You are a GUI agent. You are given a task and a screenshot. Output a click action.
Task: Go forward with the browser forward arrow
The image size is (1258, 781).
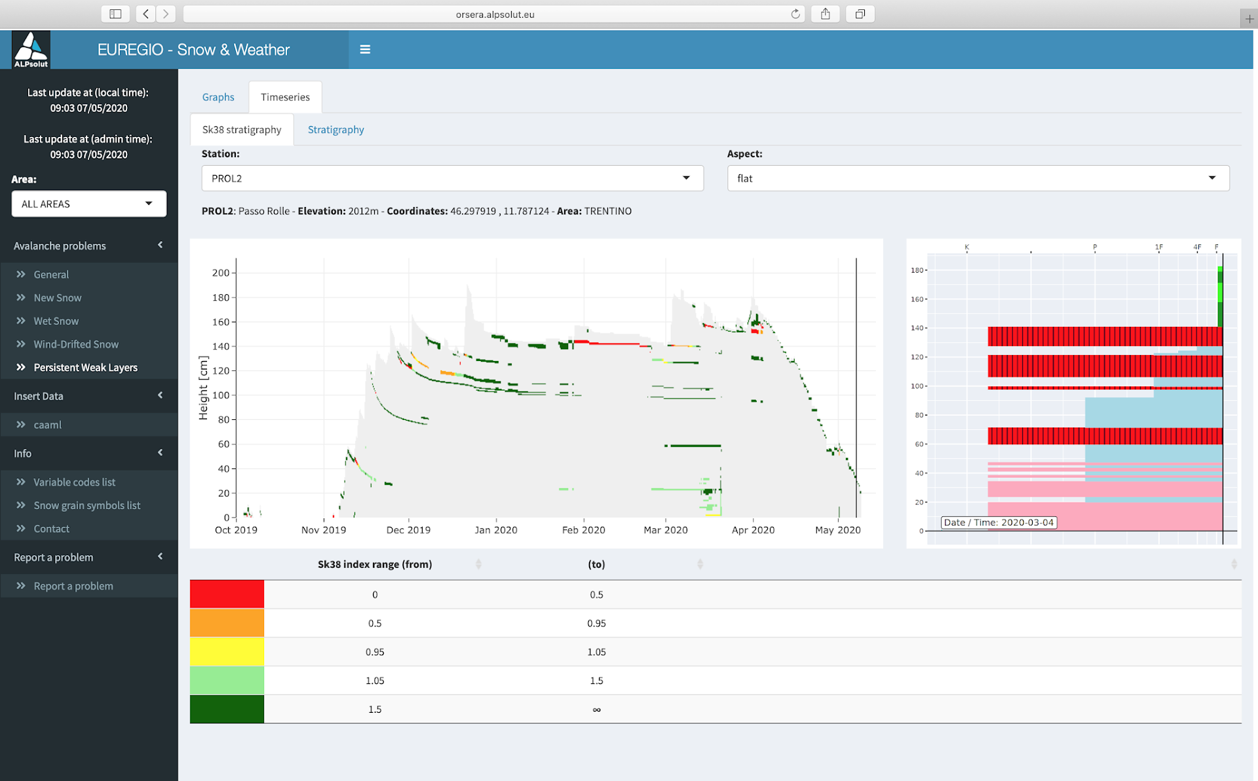(x=166, y=14)
